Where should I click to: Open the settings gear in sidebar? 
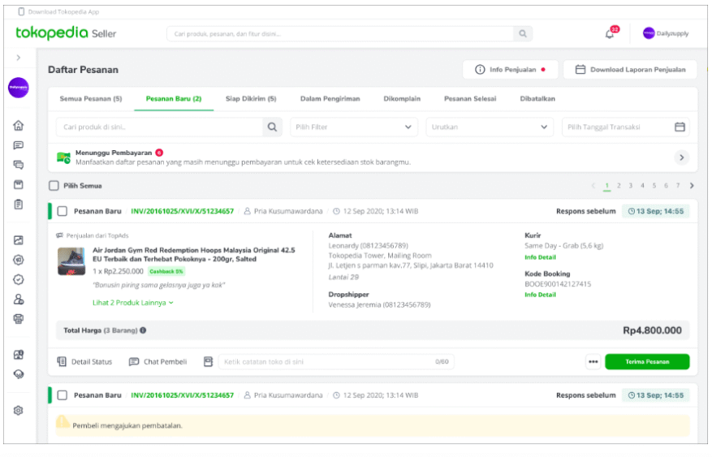(x=18, y=411)
